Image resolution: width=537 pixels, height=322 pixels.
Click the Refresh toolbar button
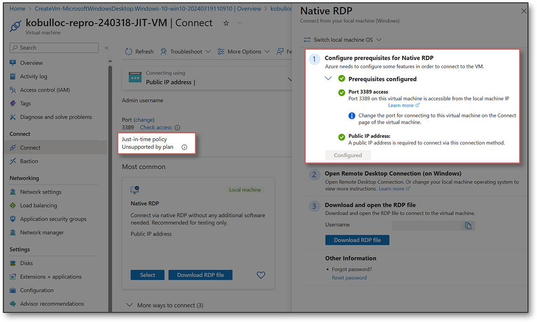pyautogui.click(x=139, y=52)
